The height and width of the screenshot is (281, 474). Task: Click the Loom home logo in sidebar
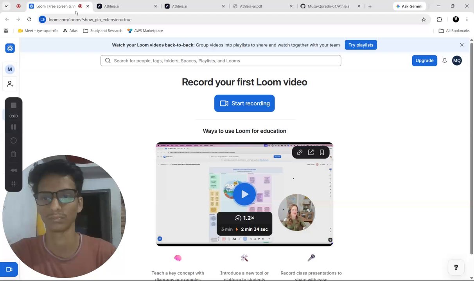[10, 48]
